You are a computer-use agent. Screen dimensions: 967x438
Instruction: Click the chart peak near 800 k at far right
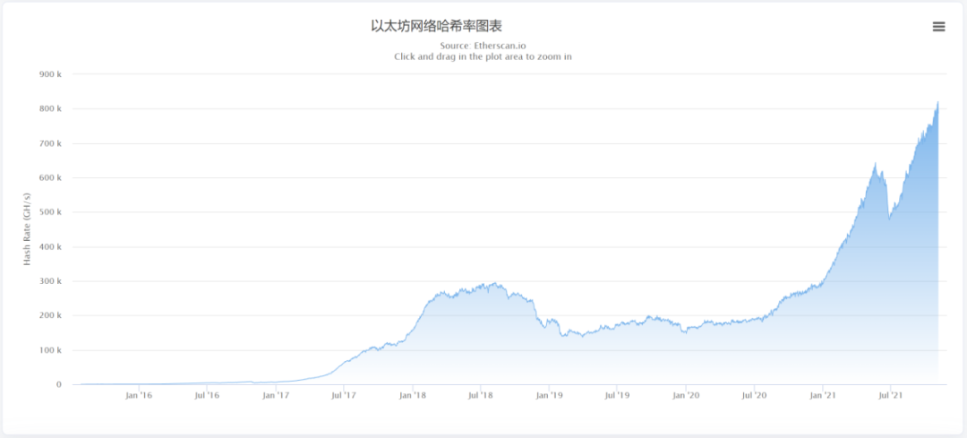point(937,103)
